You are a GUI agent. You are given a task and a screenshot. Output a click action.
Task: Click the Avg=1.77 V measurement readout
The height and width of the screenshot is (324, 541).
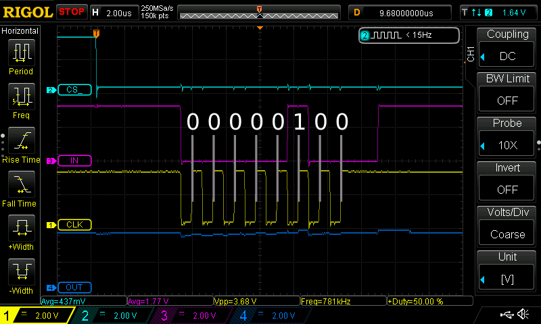(170, 301)
